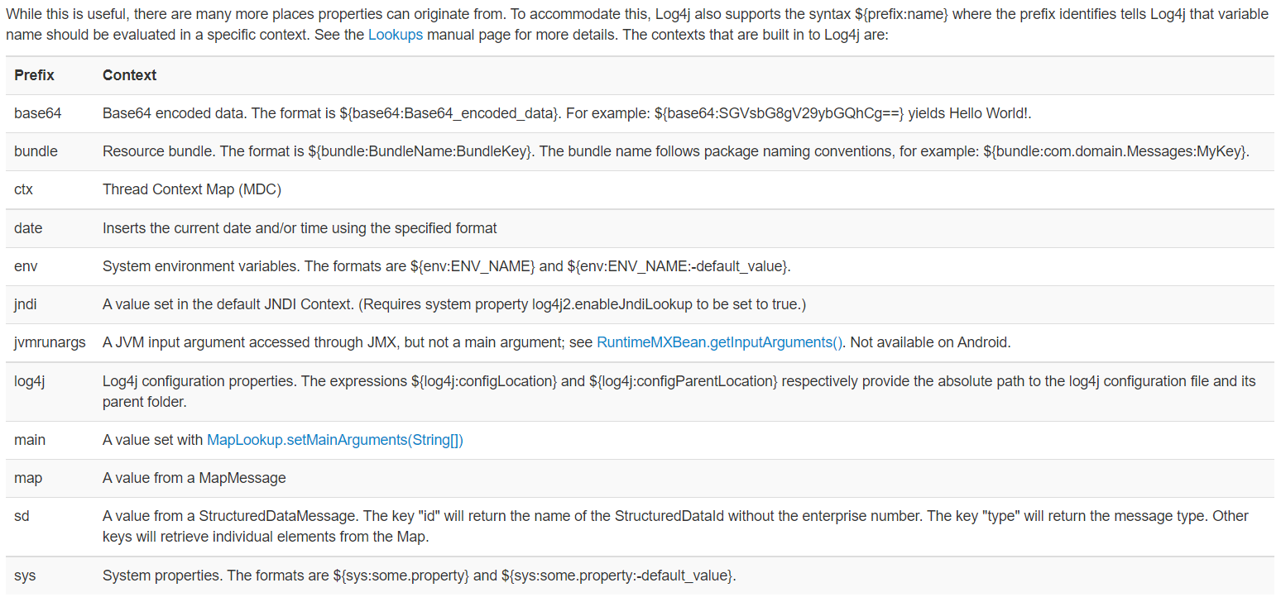Viewport: 1281px width, 602px height.
Task: Click the sys prefix cell
Action: click(25, 576)
